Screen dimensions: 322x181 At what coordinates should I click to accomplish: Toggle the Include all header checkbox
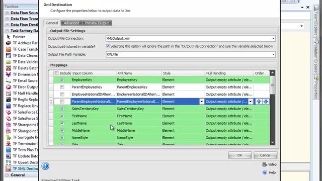click(56, 73)
